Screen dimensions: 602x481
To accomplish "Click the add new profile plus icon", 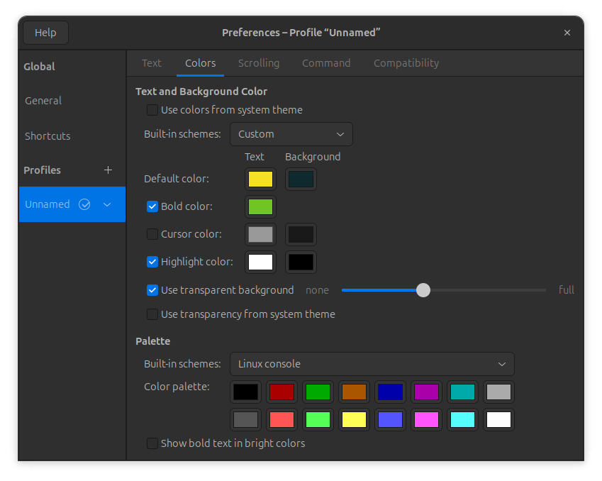I will pyautogui.click(x=108, y=170).
